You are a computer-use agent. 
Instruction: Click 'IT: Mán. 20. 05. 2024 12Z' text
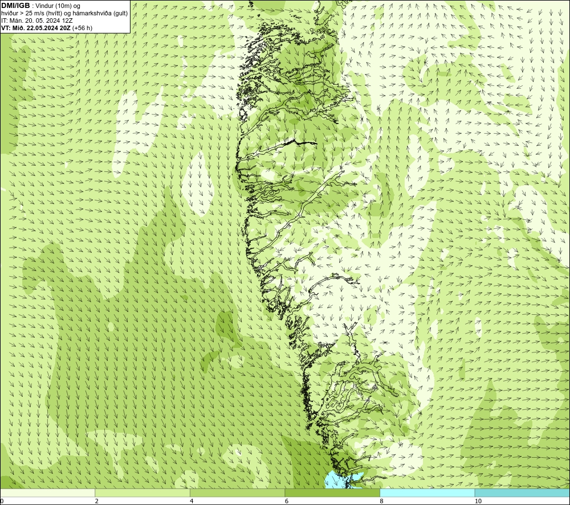(36, 20)
